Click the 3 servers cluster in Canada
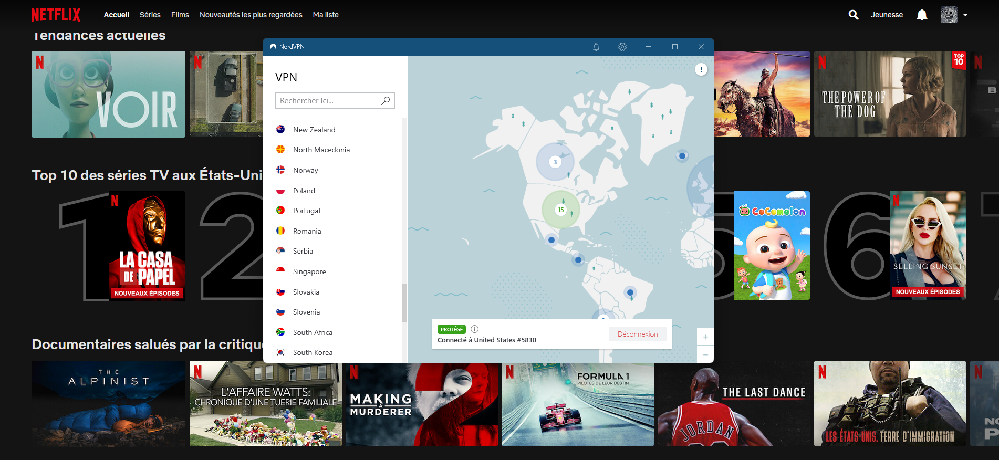This screenshot has width=999, height=460. coord(555,162)
